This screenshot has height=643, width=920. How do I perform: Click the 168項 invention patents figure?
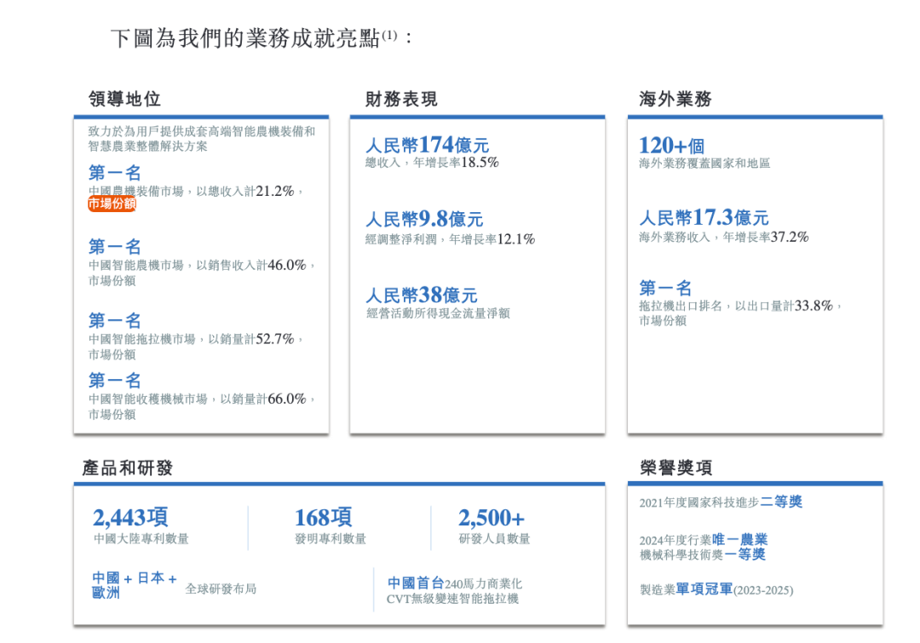(324, 518)
